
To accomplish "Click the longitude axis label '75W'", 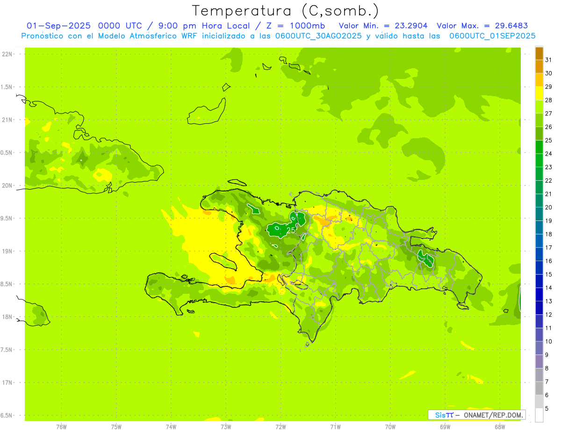I will coord(116,427).
